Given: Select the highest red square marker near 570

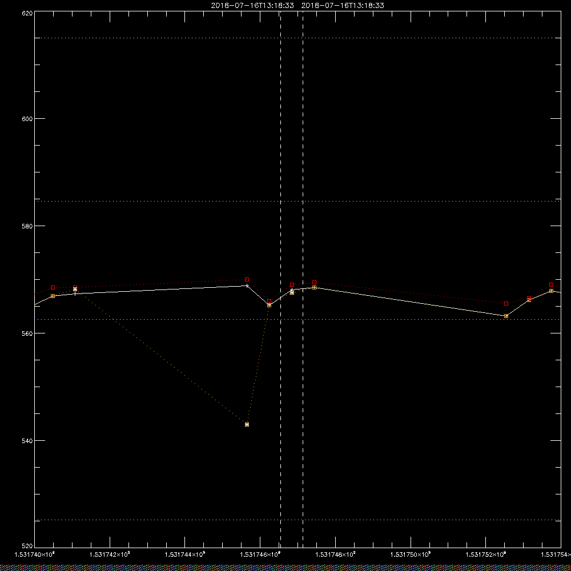Looking at the screenshot, I should pyautogui.click(x=247, y=280).
